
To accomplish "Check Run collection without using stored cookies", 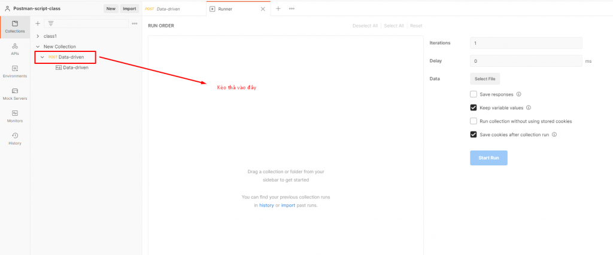I will (474, 121).
